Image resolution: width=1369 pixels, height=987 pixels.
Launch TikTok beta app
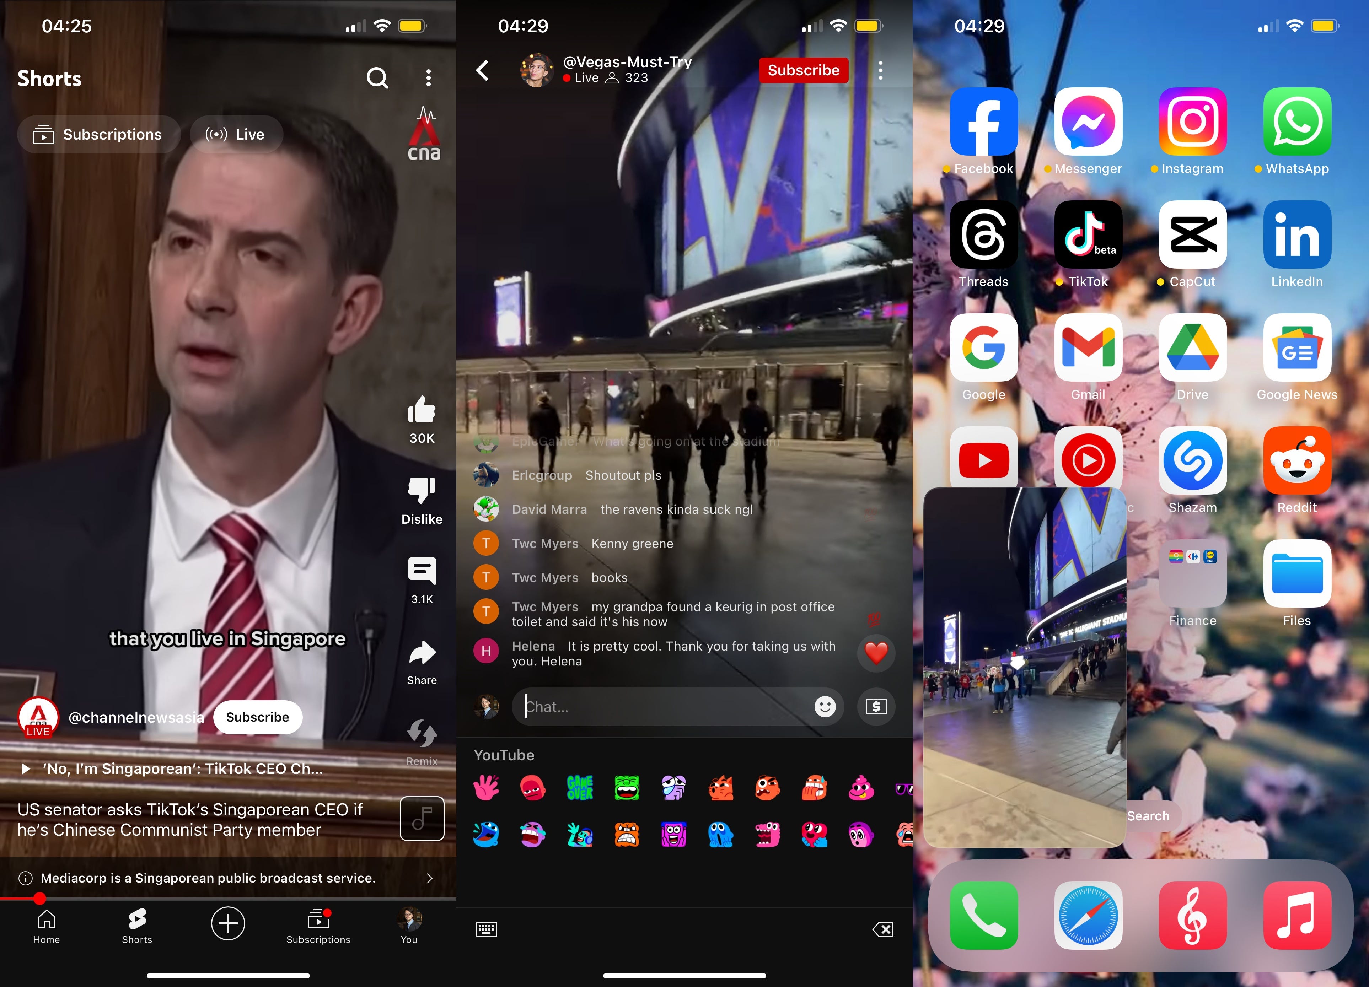[1088, 235]
